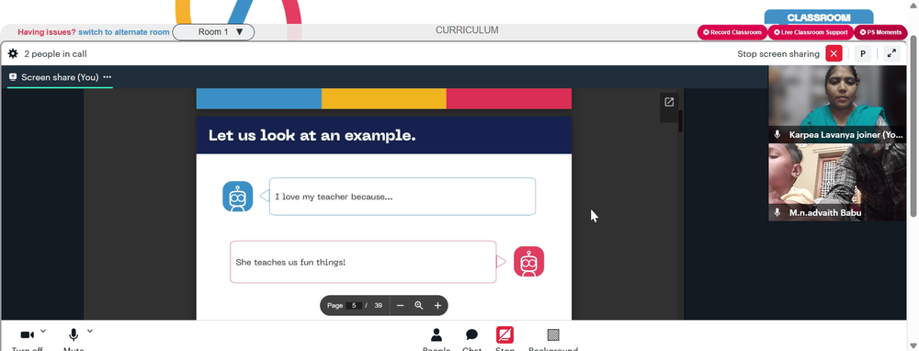
Task: Click the "Having issues?" text
Action: click(x=47, y=32)
